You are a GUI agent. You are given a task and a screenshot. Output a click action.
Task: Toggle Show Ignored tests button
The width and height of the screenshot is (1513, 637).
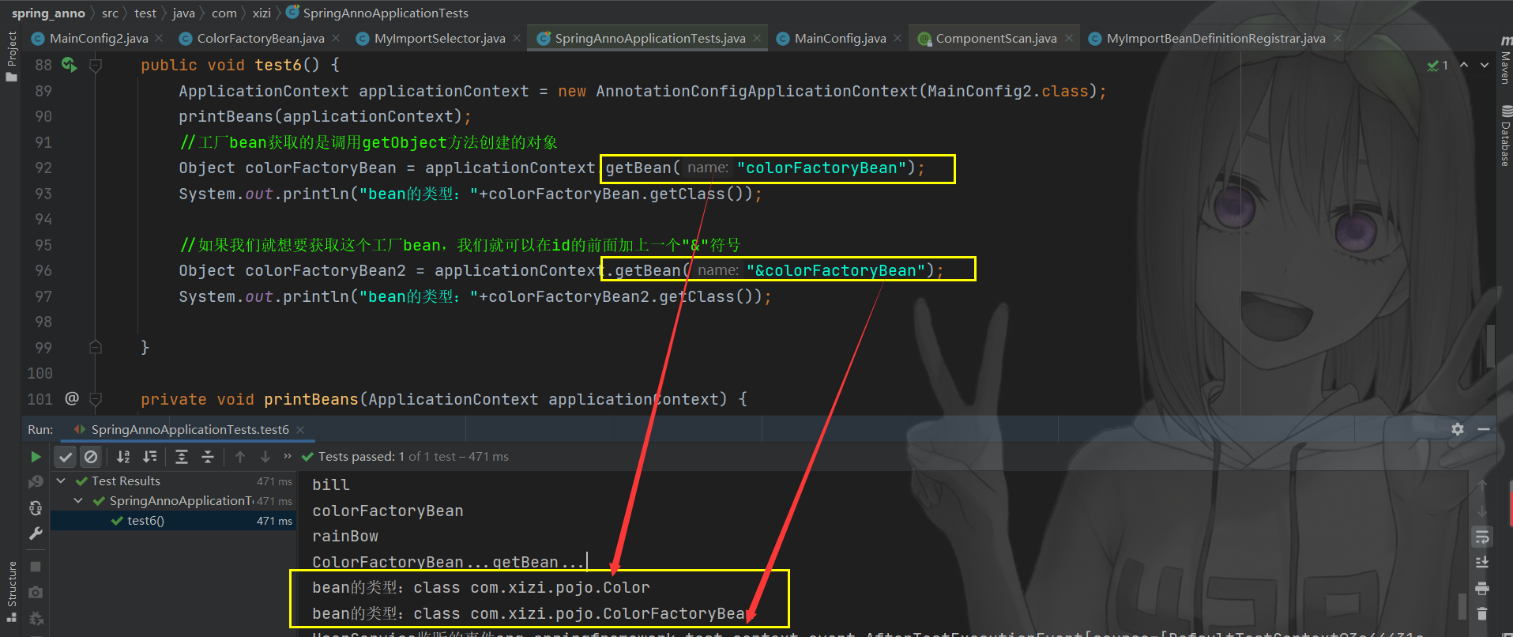[x=91, y=457]
